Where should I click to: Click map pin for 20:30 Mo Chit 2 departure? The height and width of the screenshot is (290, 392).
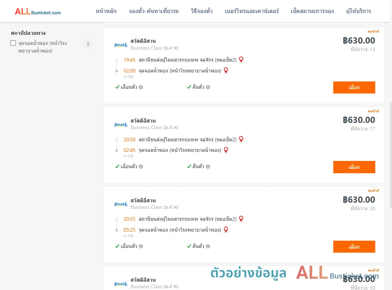241,139
